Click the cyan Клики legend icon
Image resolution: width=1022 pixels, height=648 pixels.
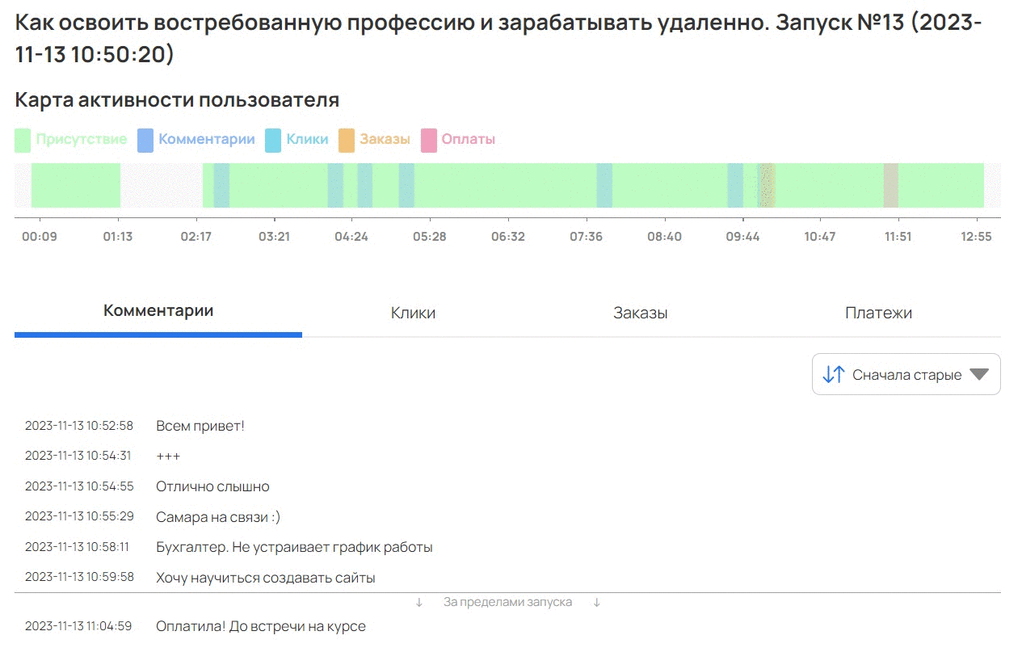(273, 138)
